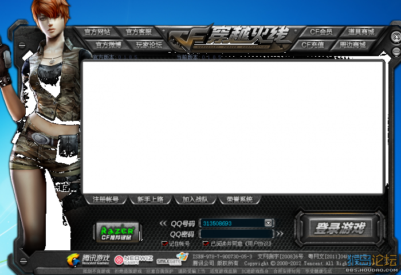The height and width of the screenshot is (275, 401).
Task: Toggle the 已阅读并同意 agreement checkbox
Action: pos(206,244)
